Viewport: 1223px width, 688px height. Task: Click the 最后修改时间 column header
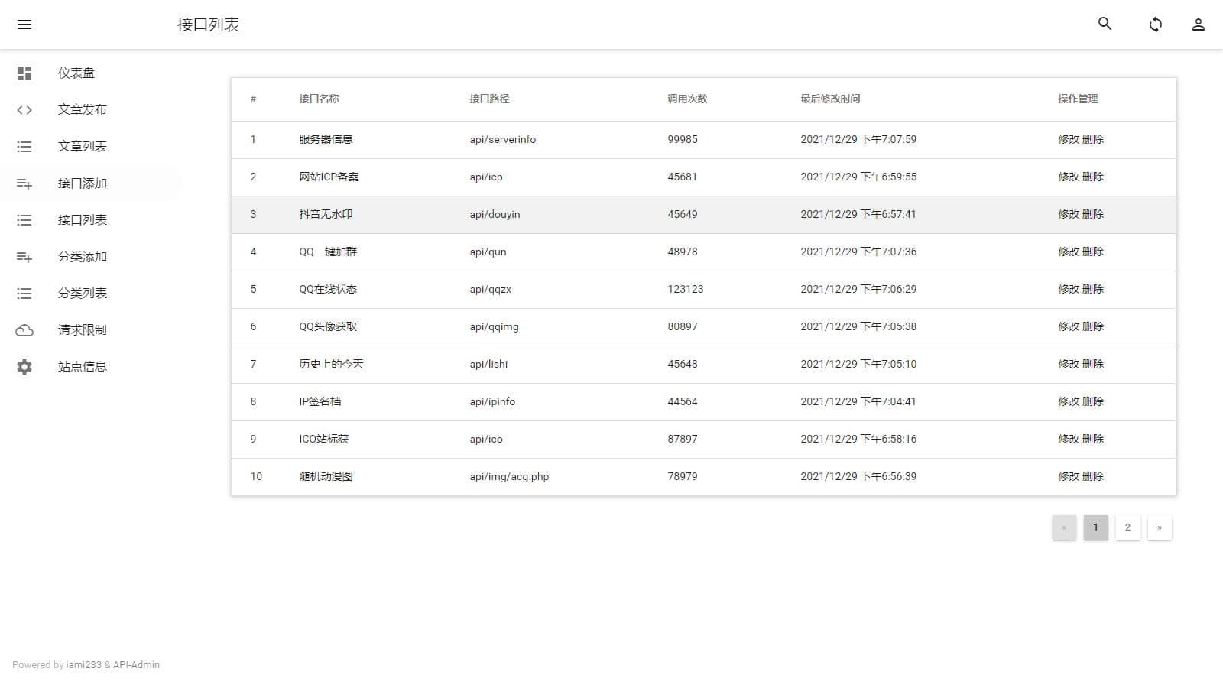pyautogui.click(x=830, y=99)
